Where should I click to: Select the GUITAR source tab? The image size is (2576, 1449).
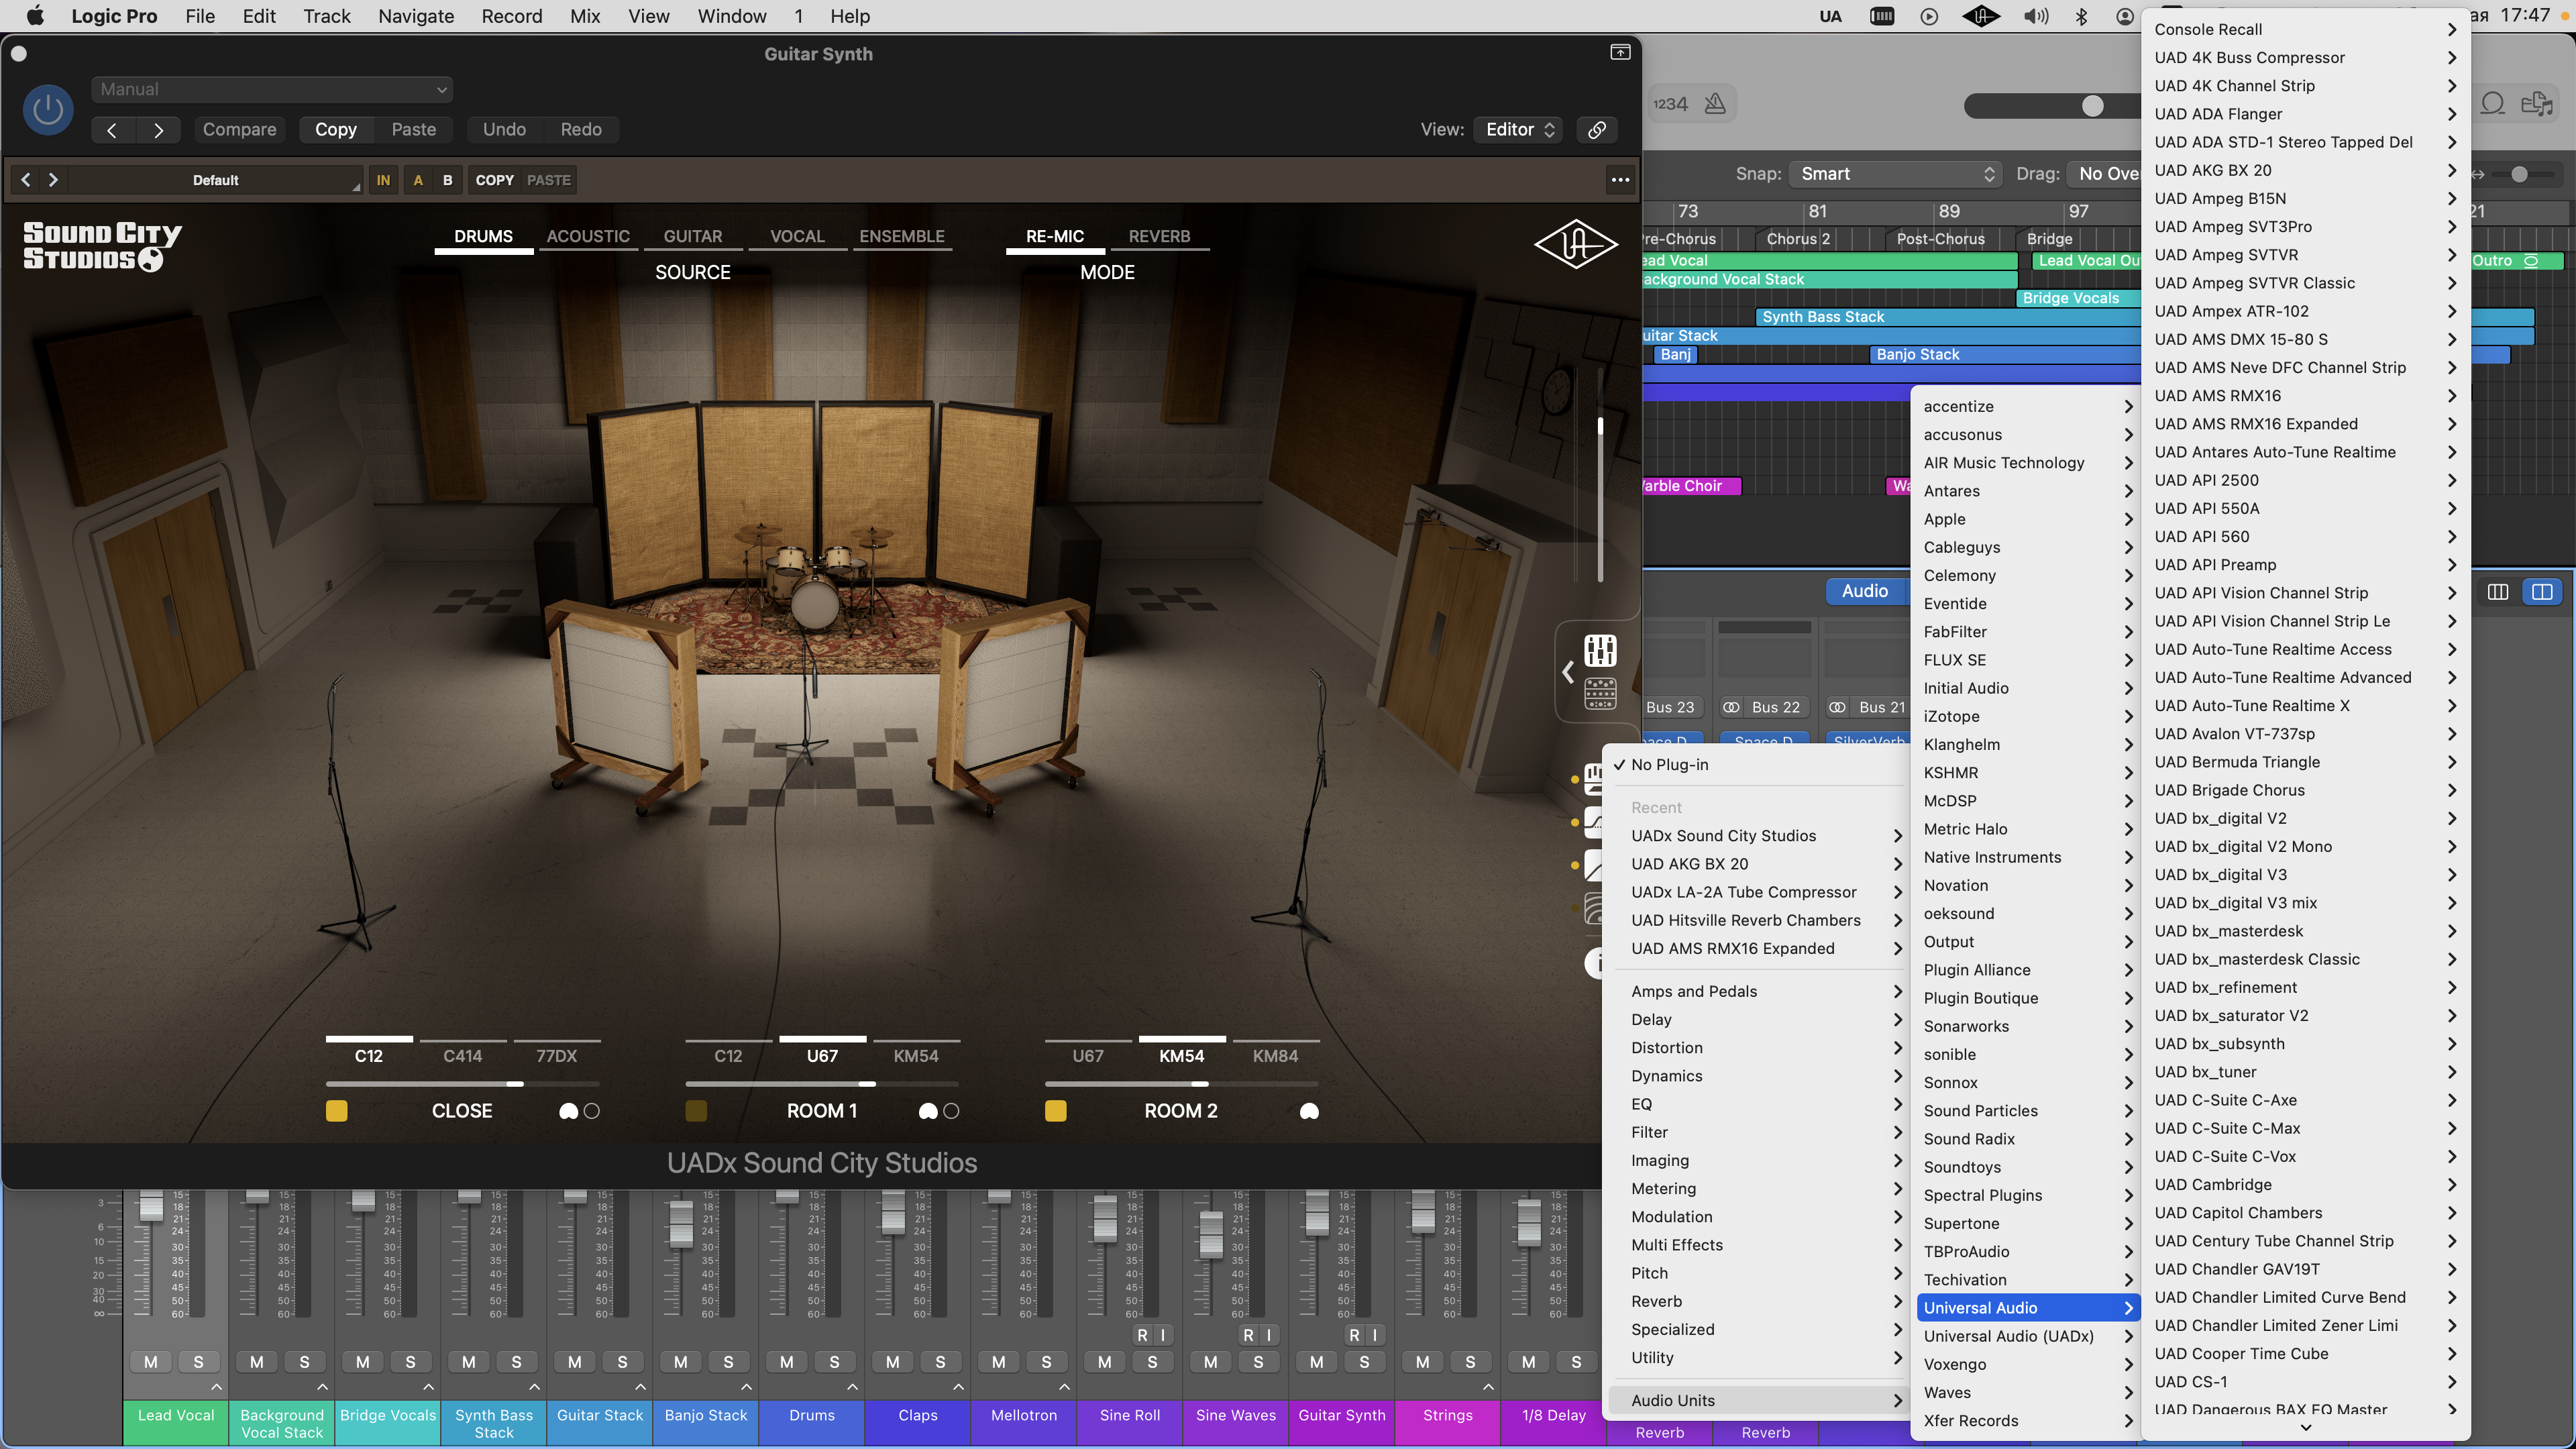point(692,236)
